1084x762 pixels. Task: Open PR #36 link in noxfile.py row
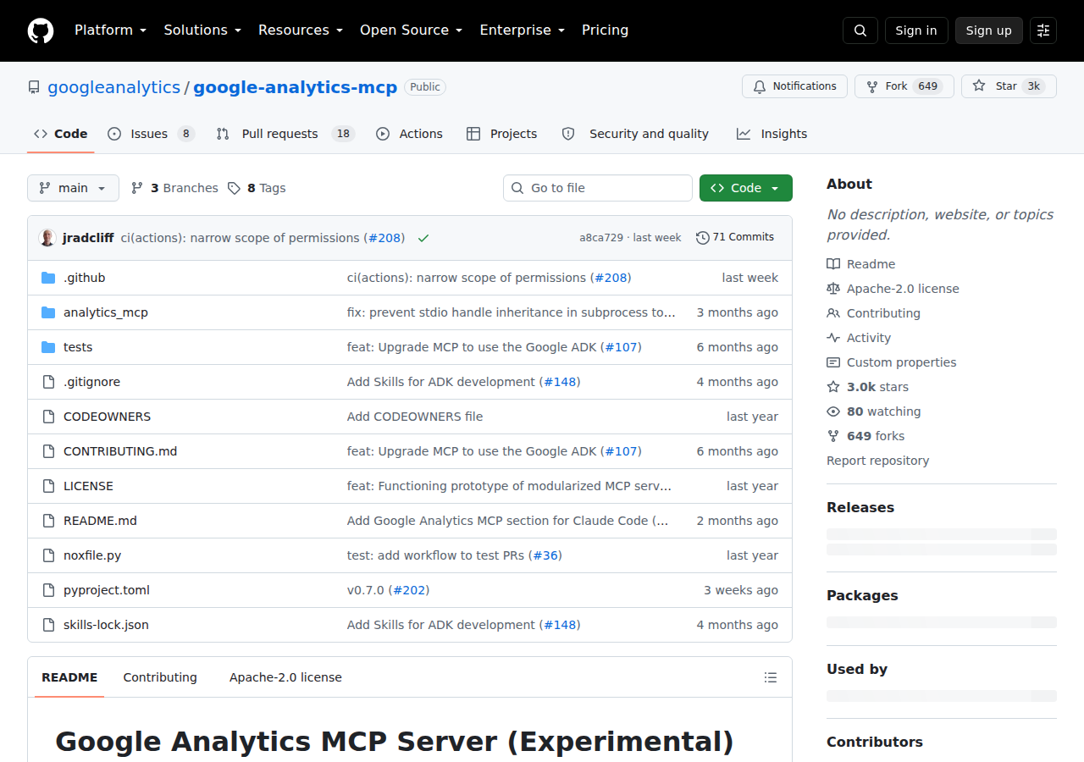545,555
